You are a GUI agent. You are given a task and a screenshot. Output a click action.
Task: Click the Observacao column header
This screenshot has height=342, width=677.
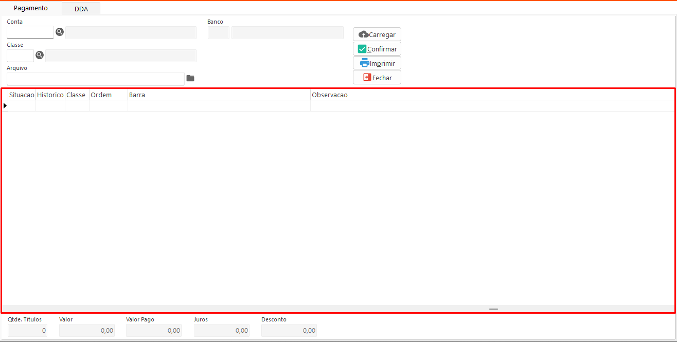pyautogui.click(x=491, y=95)
